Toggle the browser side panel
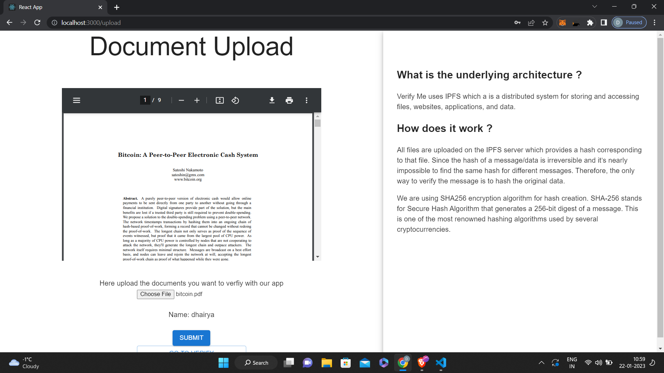Image resolution: width=664 pixels, height=373 pixels. 604,23
